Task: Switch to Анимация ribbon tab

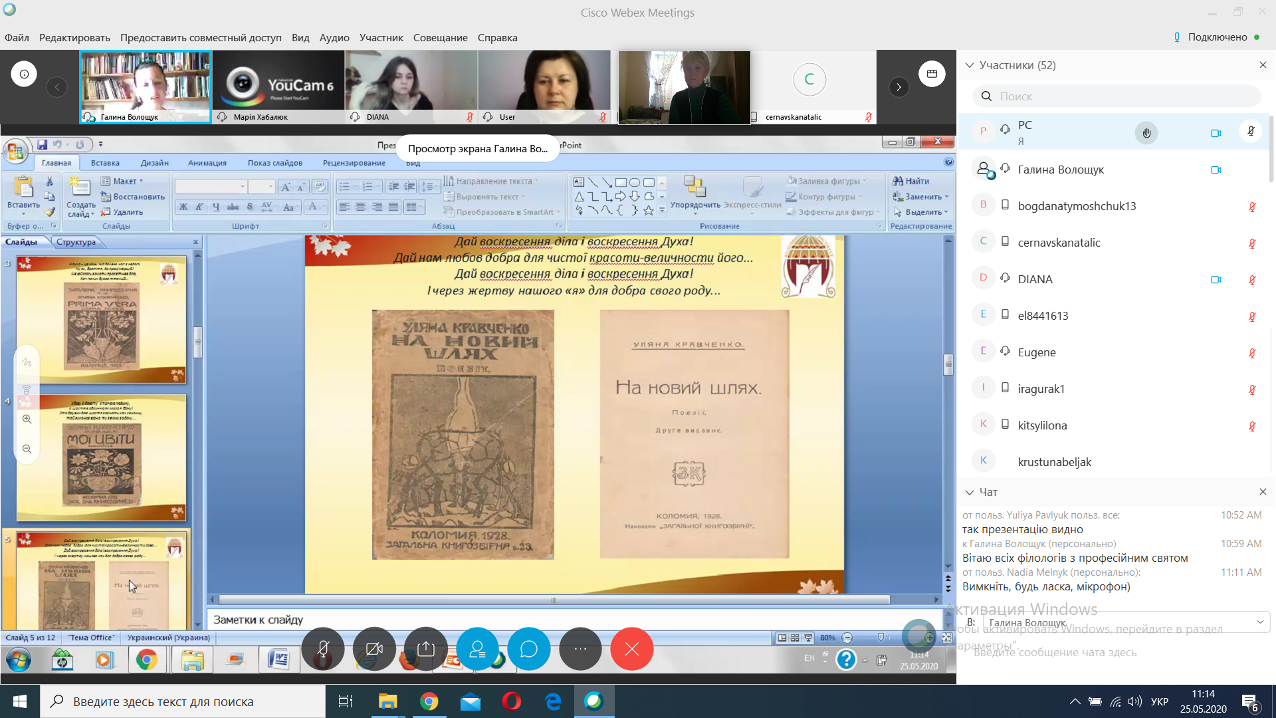Action: pos(207,163)
